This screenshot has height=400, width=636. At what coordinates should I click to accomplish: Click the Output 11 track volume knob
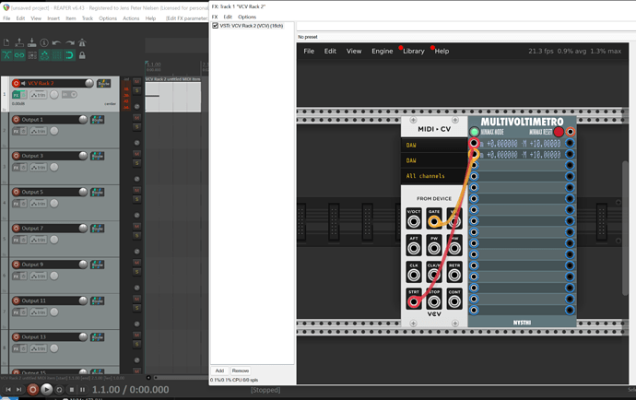(83, 300)
